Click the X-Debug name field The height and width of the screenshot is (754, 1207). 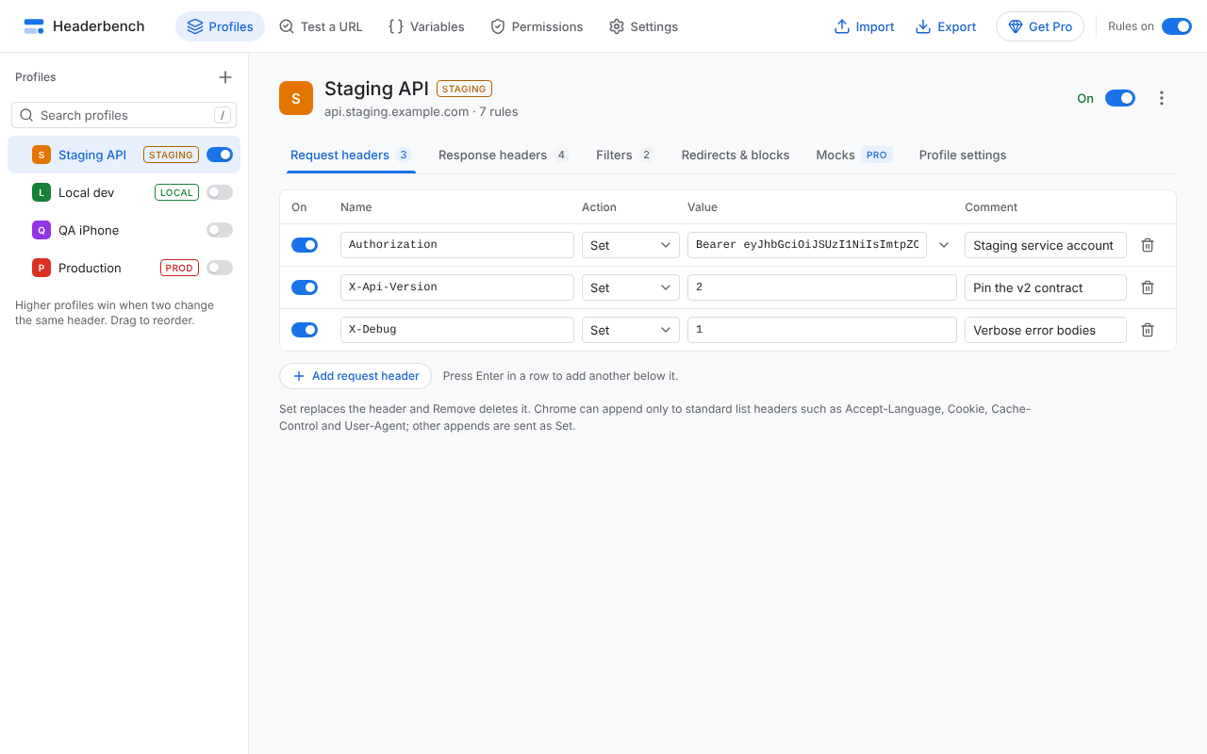click(x=457, y=330)
